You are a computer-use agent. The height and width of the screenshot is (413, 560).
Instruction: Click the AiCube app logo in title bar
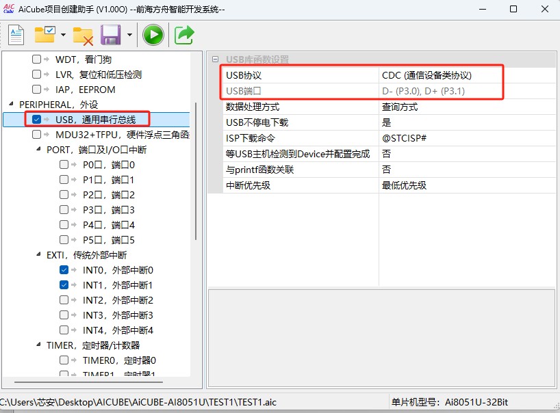click(x=9, y=9)
